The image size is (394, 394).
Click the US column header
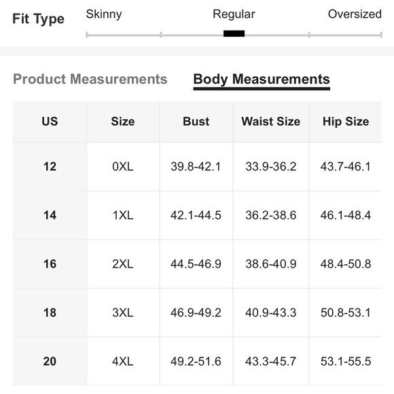(x=50, y=122)
